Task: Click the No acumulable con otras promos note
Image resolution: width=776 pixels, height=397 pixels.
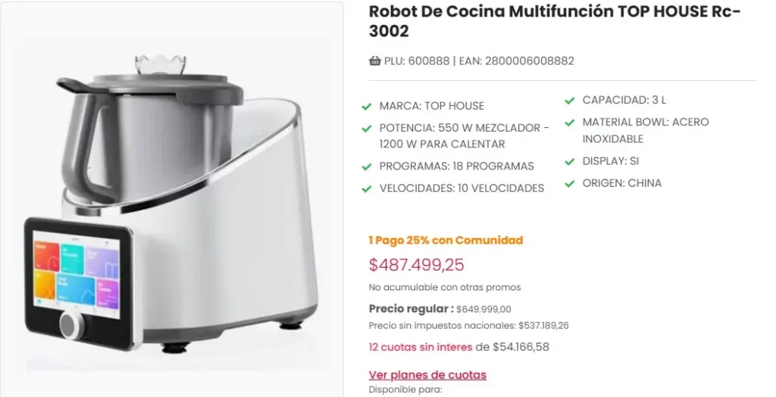Action: click(444, 287)
